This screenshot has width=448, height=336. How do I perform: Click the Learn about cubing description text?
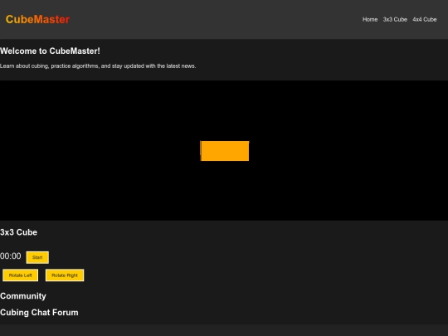point(98,66)
